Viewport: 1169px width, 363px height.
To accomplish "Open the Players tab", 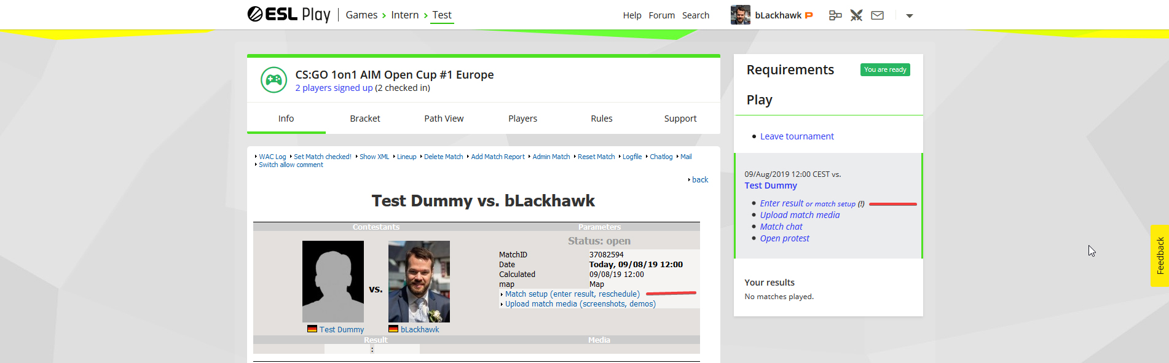I will 523,119.
